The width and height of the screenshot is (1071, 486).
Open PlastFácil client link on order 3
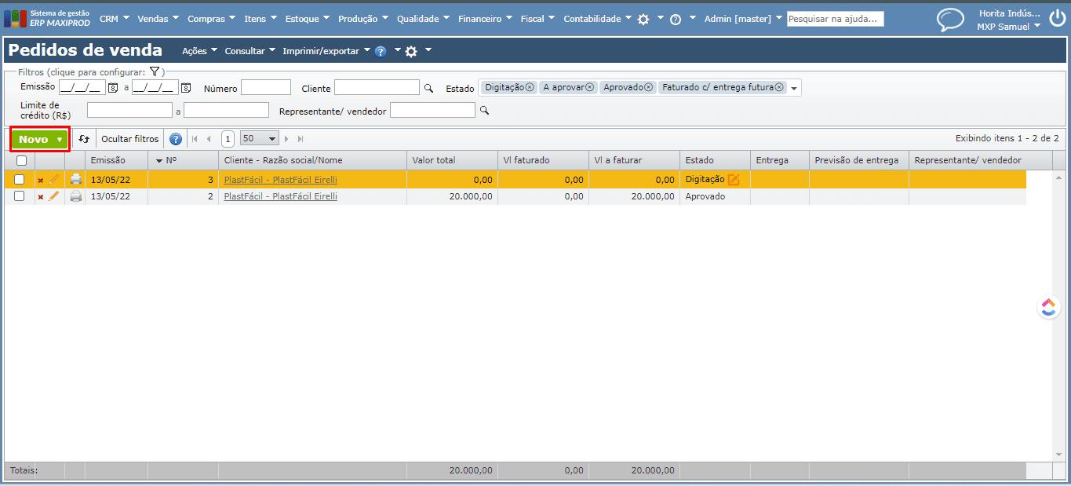tap(280, 180)
